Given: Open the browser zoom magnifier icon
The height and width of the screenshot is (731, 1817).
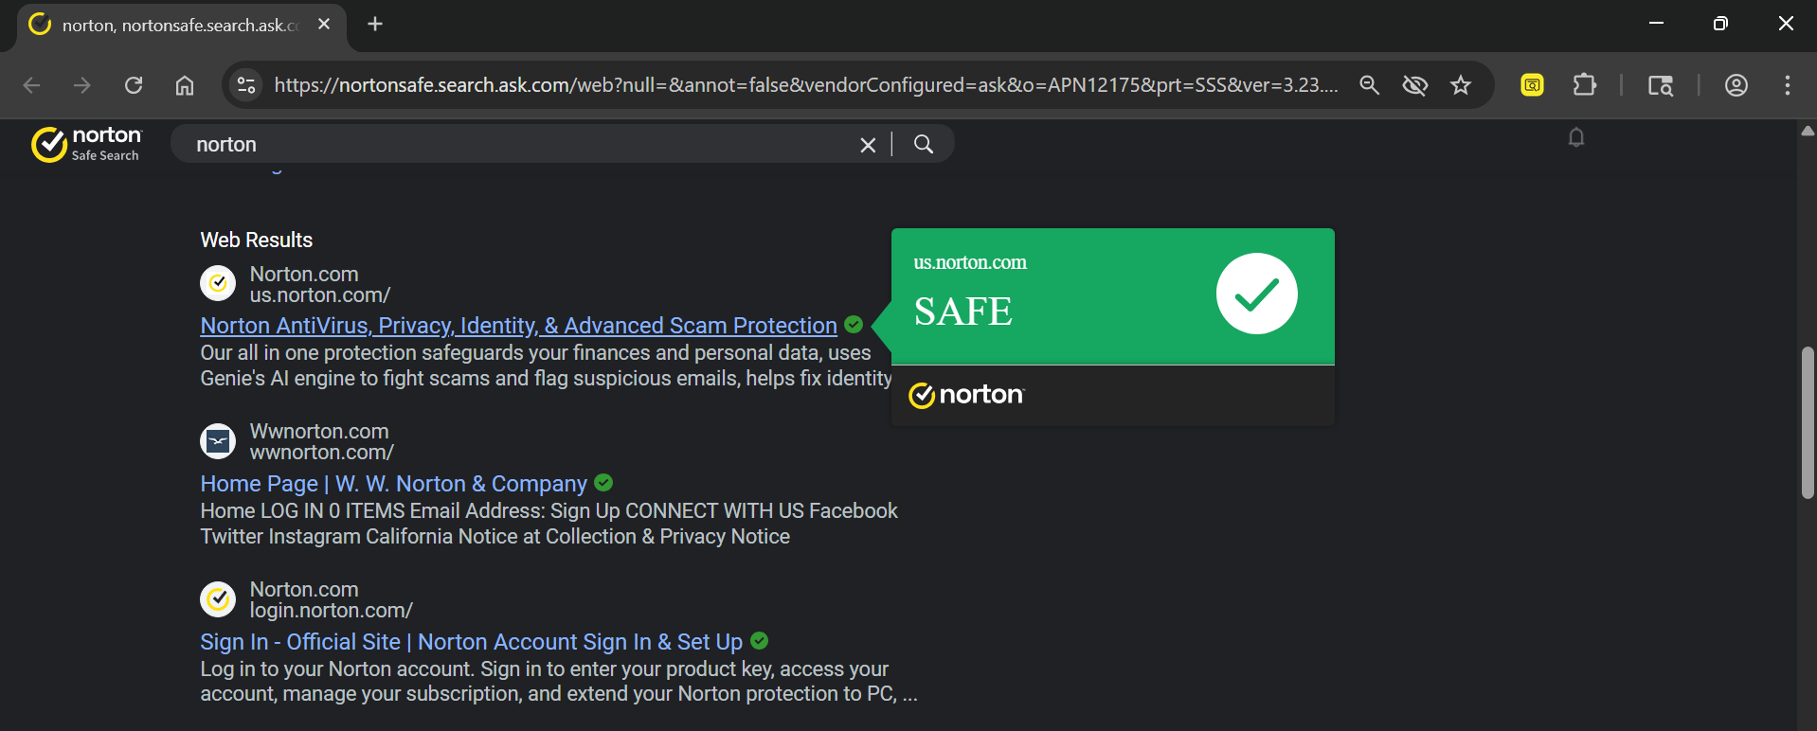Looking at the screenshot, I should point(1369,85).
